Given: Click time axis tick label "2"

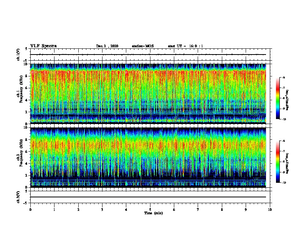Looking at the screenshot, I should click(x=78, y=210).
